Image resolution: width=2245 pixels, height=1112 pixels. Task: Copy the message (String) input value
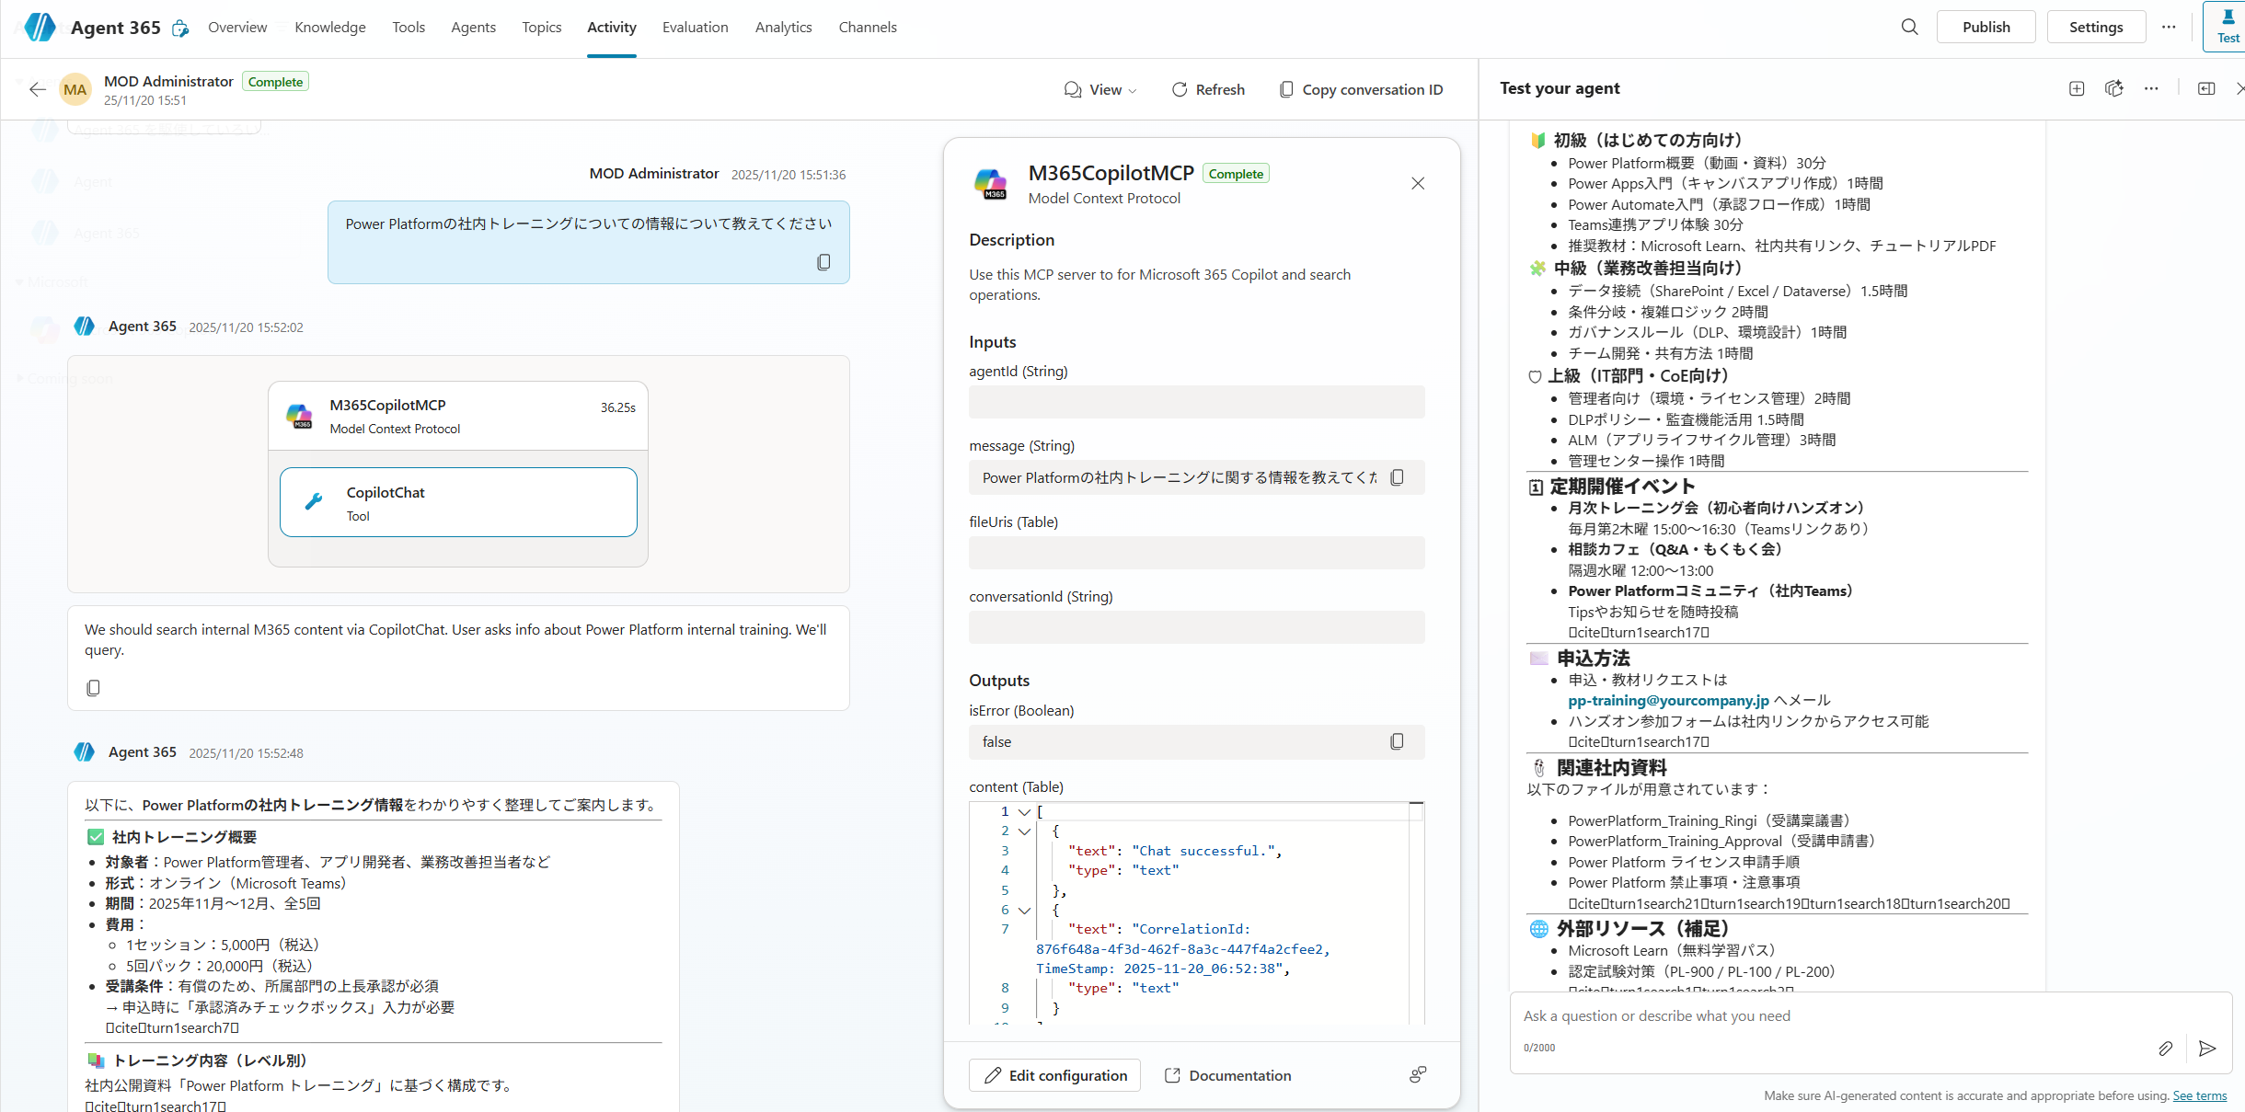coord(1397,477)
